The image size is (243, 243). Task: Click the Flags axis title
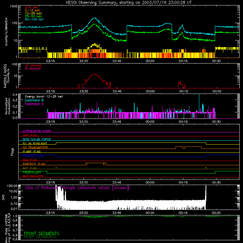click(x=12, y=152)
